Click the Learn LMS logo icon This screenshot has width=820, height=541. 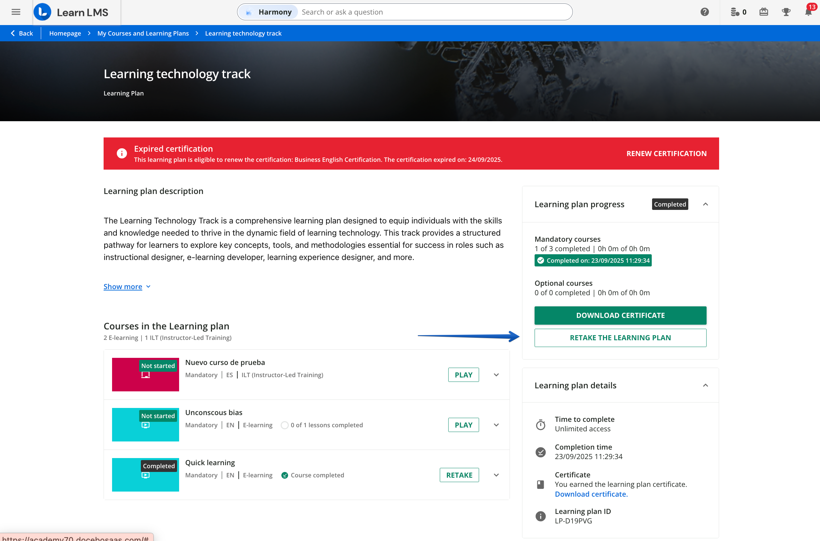coord(42,12)
